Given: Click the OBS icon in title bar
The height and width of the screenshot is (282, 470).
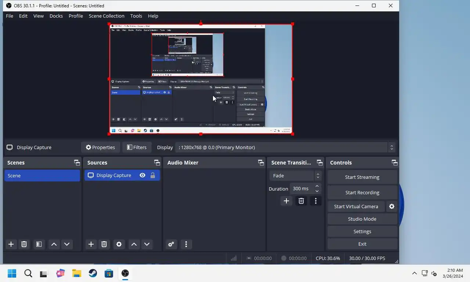Looking at the screenshot, I should pyautogui.click(x=9, y=6).
